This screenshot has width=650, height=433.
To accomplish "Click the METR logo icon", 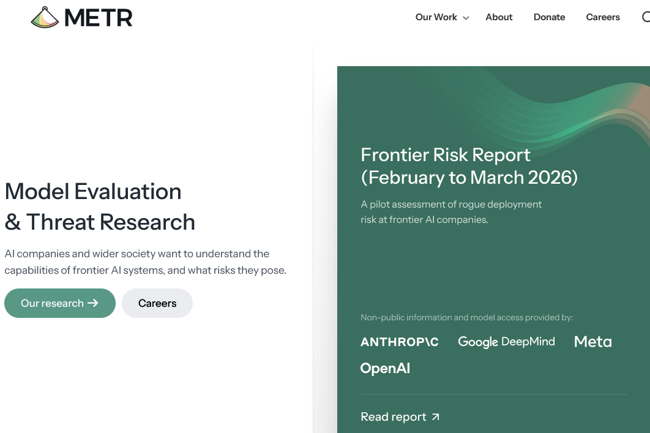I will [45, 17].
